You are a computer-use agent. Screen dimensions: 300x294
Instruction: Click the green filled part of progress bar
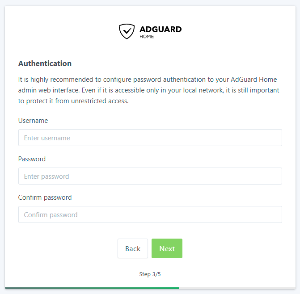[92, 288]
